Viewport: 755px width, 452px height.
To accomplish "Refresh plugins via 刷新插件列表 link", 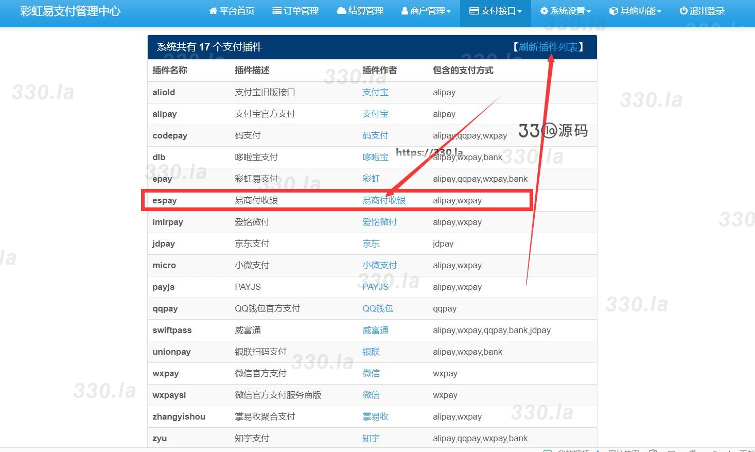I will pos(548,47).
